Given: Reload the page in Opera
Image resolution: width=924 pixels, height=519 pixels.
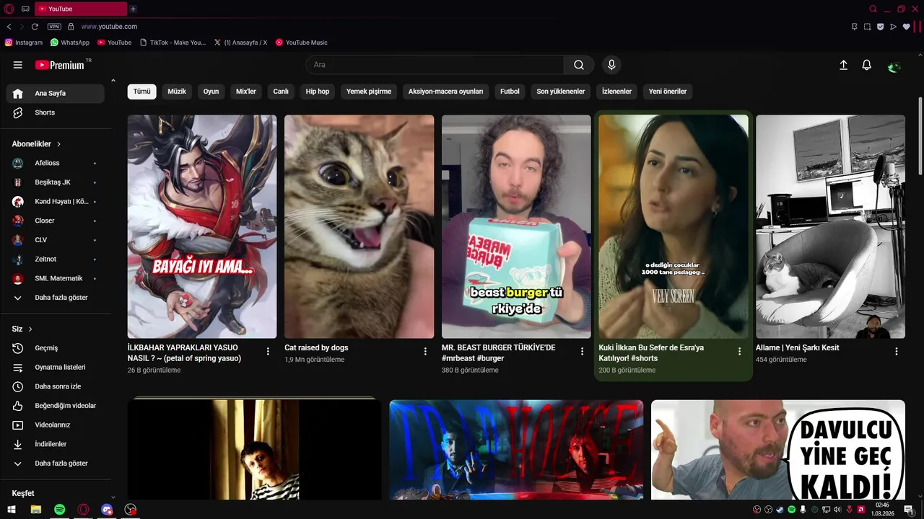Looking at the screenshot, I should 35,27.
